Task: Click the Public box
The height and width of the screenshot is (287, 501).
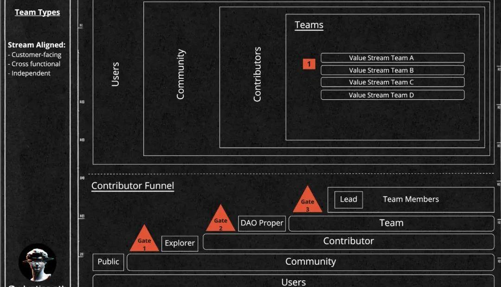Action: (x=108, y=261)
